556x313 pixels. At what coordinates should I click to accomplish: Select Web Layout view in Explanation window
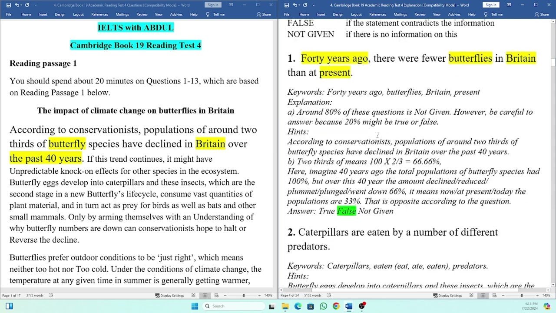tap(494, 296)
